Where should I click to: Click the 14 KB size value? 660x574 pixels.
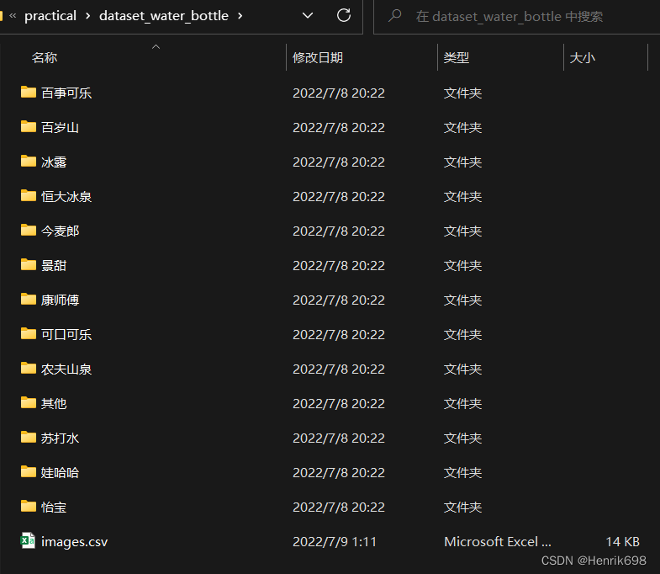coord(622,541)
